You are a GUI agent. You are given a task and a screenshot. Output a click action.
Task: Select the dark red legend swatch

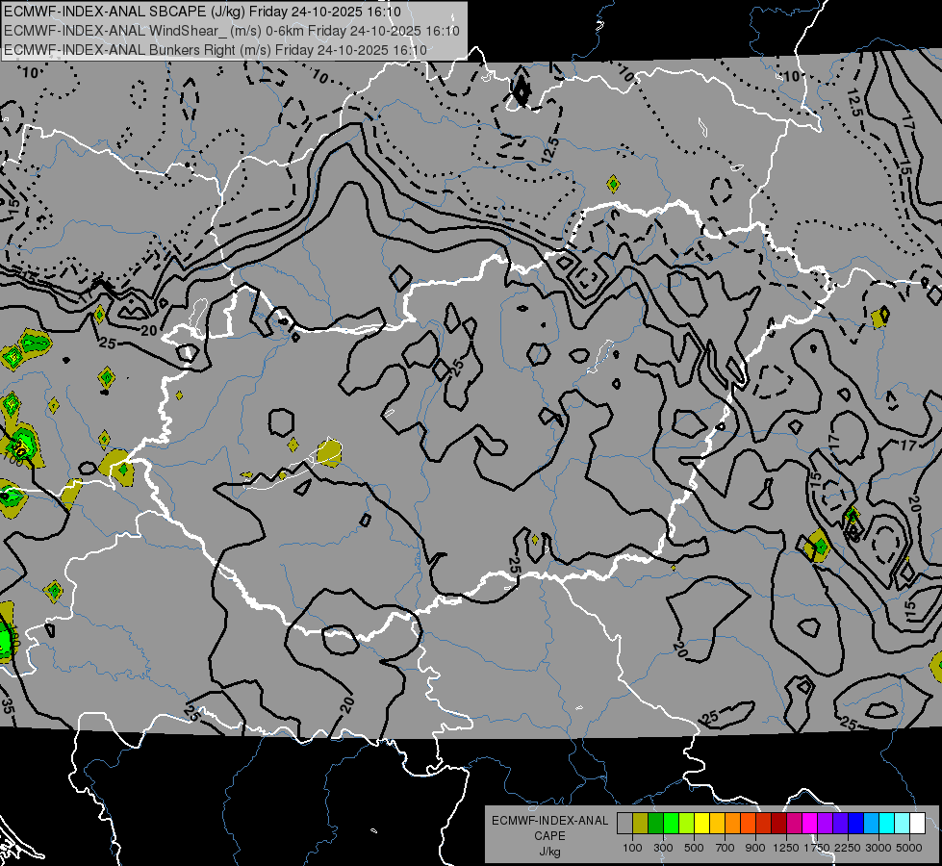778,824
